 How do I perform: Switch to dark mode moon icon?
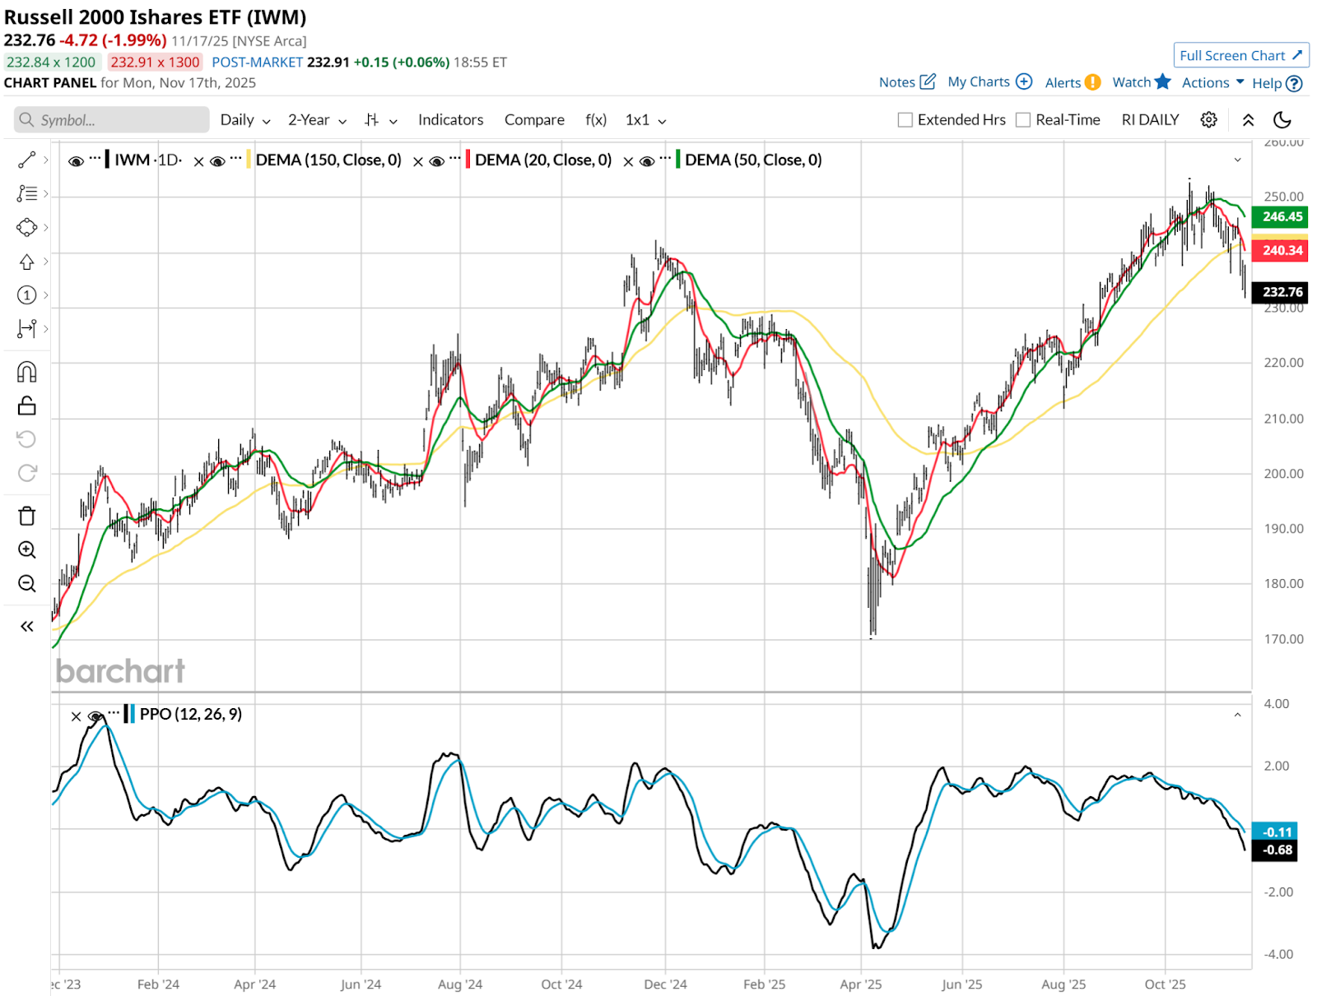1282,120
